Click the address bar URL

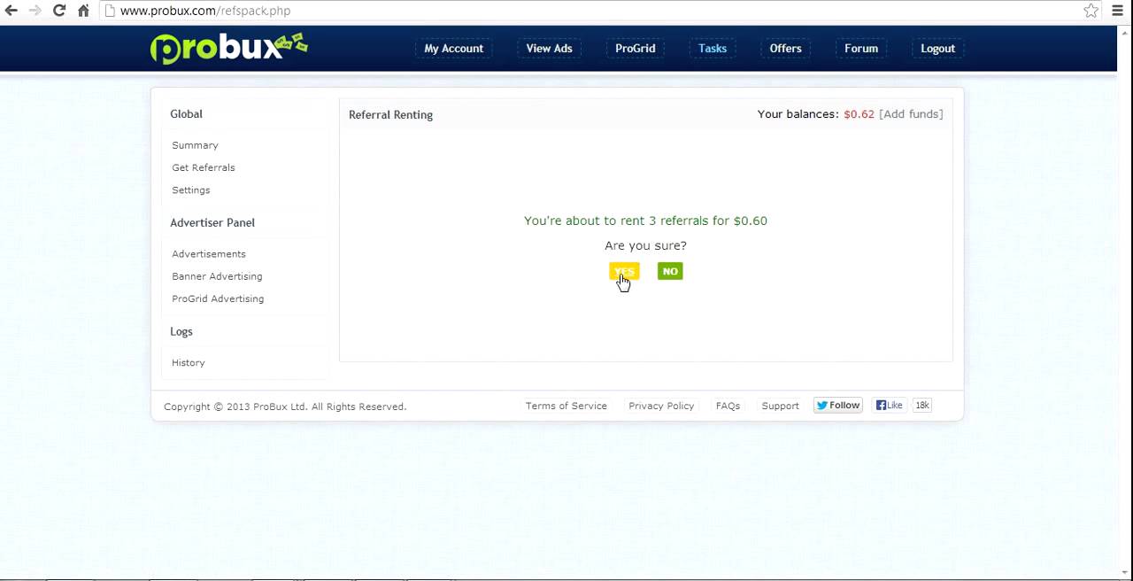[x=205, y=11]
